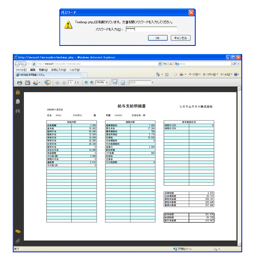Click キャンセル in the password dialog
Image resolution: width=255 pixels, height=255 pixels.
tap(180, 38)
